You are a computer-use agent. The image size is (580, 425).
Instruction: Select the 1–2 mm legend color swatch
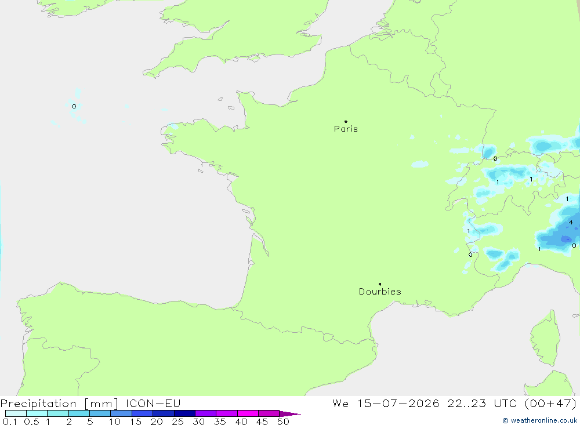[x=58, y=413]
